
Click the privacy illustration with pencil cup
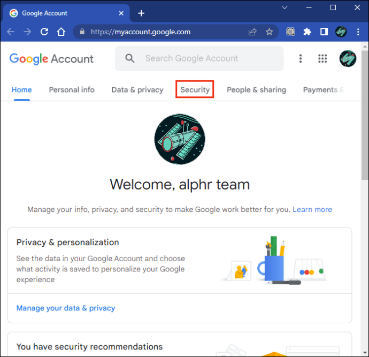click(x=273, y=260)
